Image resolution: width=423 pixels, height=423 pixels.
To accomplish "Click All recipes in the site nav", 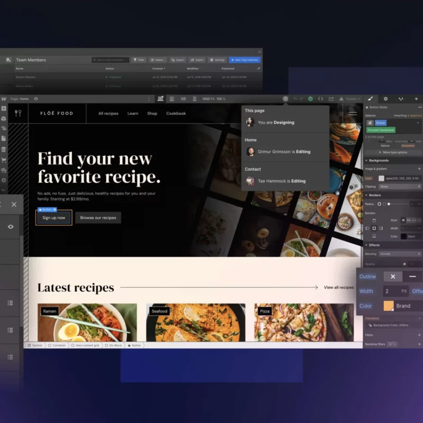I will [x=108, y=114].
